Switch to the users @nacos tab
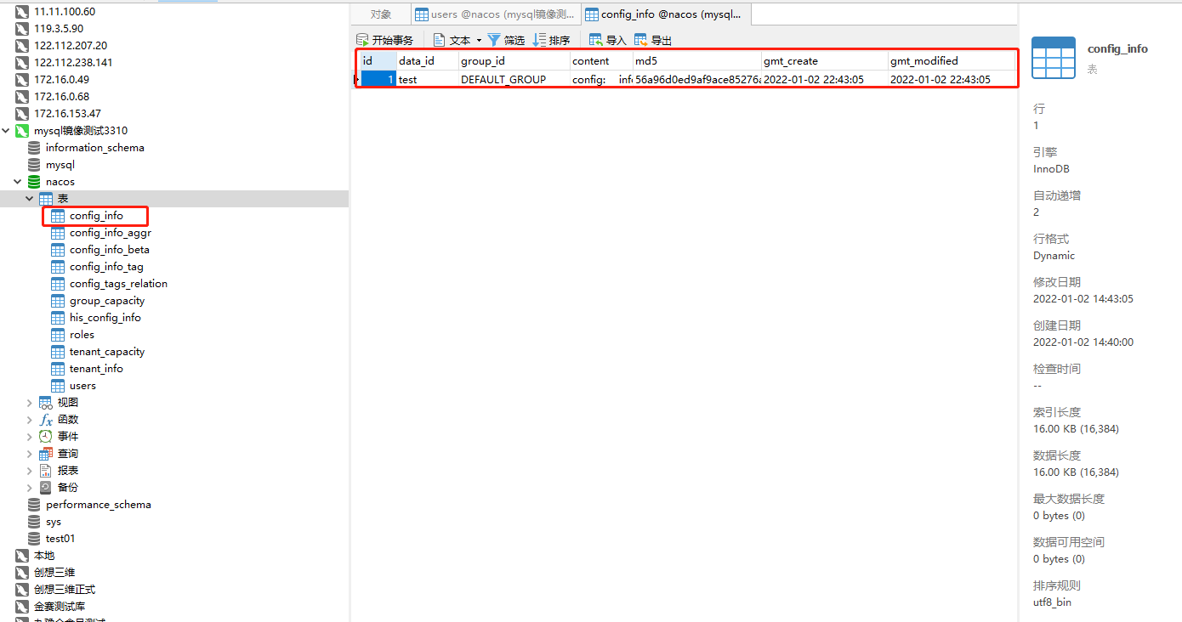 [x=495, y=14]
